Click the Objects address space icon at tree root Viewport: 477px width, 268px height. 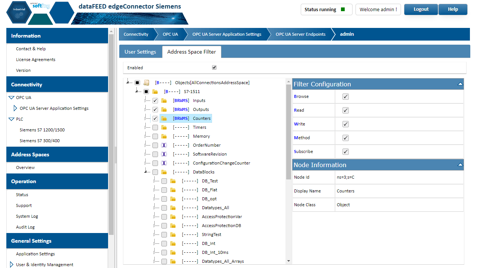pos(146,82)
